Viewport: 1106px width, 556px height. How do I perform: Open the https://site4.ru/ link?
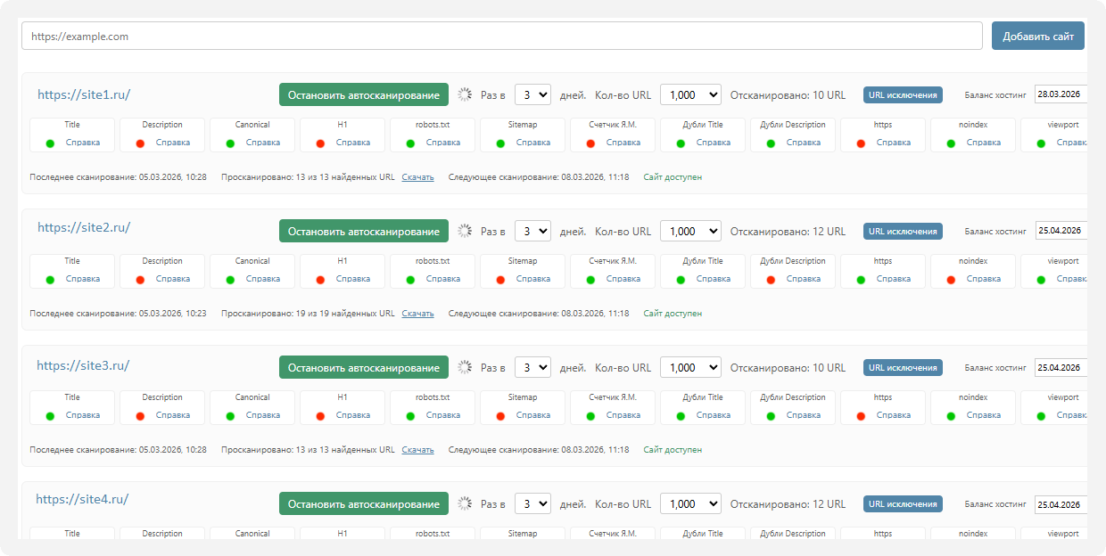(82, 499)
